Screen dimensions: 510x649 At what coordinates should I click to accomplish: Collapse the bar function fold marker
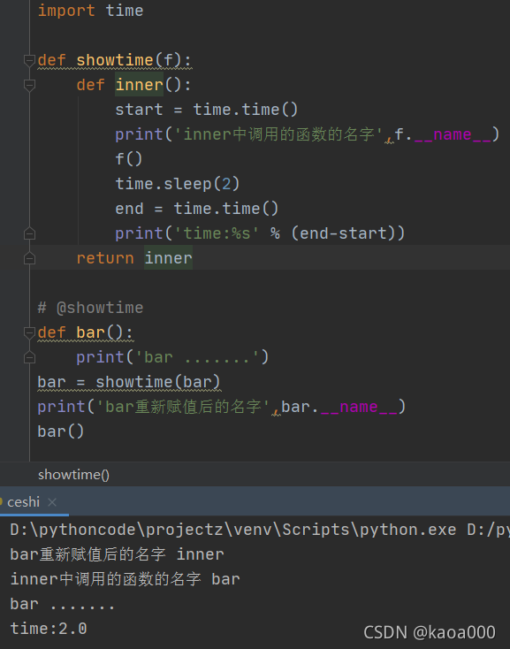click(29, 332)
